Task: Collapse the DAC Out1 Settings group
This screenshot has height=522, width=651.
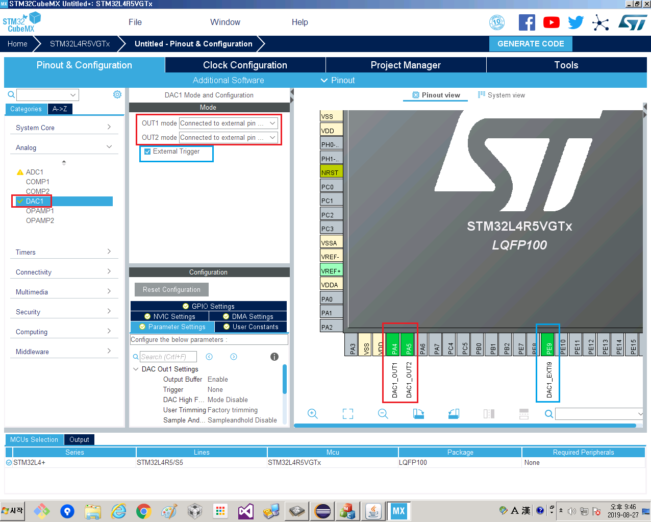Action: click(136, 369)
